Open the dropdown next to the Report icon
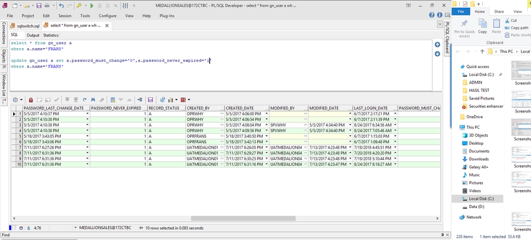 pos(189,100)
